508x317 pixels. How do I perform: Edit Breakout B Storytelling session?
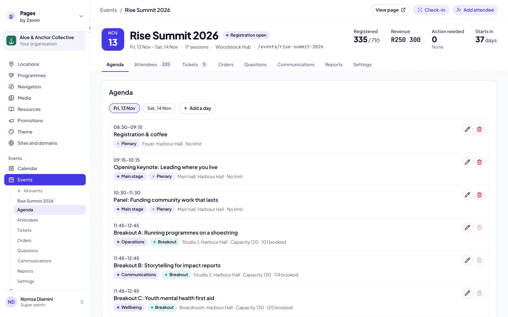467,260
